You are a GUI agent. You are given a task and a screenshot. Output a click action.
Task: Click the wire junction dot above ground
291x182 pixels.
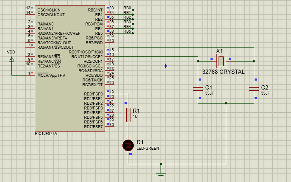[161, 164]
